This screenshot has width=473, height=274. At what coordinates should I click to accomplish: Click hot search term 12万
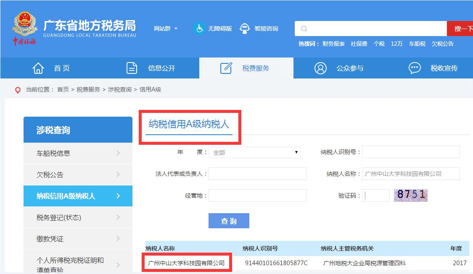396,44
